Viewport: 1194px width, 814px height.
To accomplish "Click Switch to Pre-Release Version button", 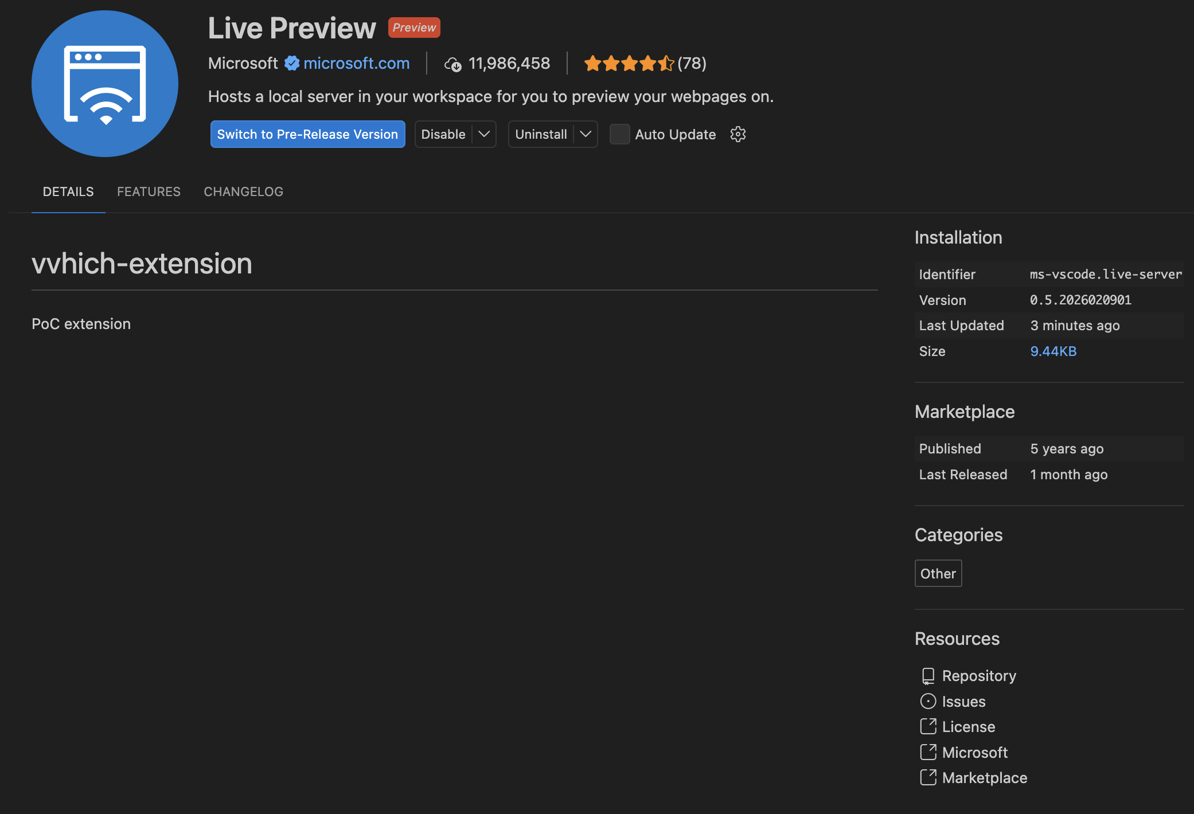I will coord(307,134).
